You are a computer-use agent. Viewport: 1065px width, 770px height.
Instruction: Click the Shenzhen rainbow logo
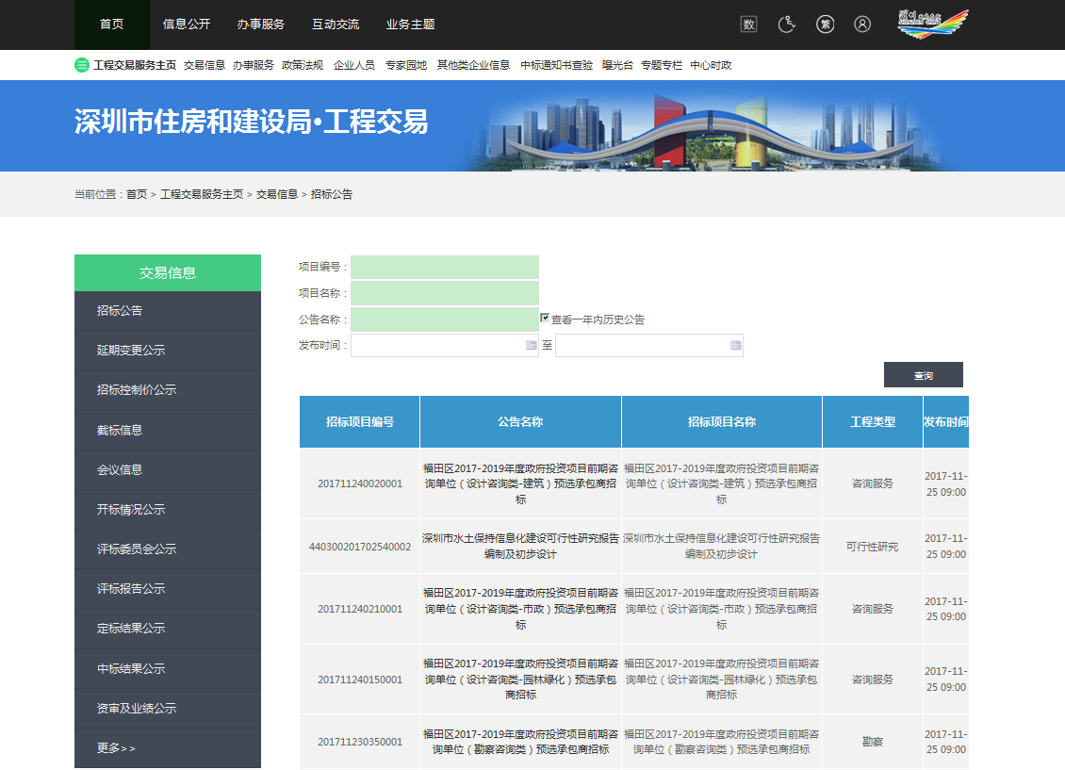(932, 25)
